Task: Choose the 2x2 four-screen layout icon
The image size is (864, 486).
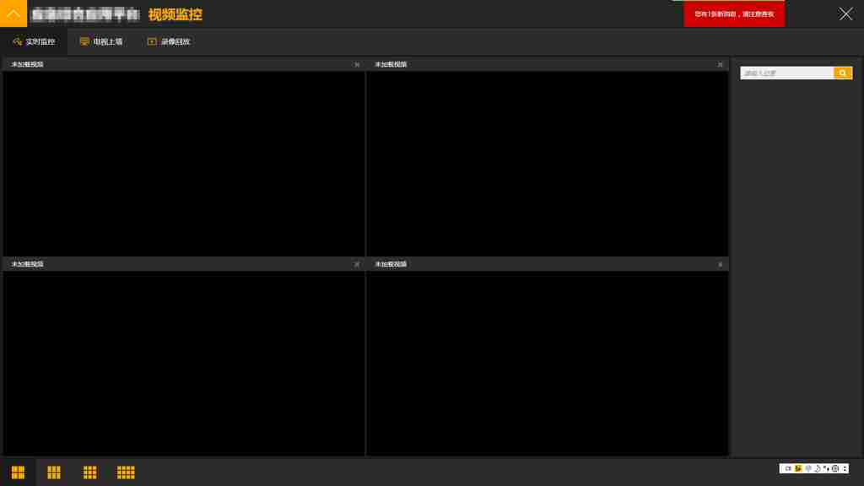Action: point(18,472)
